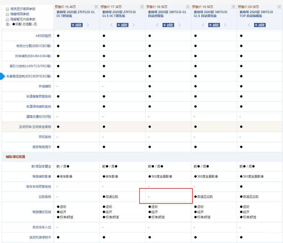Click 360度全景影像 cell under 18.58万
The width and height of the screenshot is (283, 243).
[x=160, y=177]
